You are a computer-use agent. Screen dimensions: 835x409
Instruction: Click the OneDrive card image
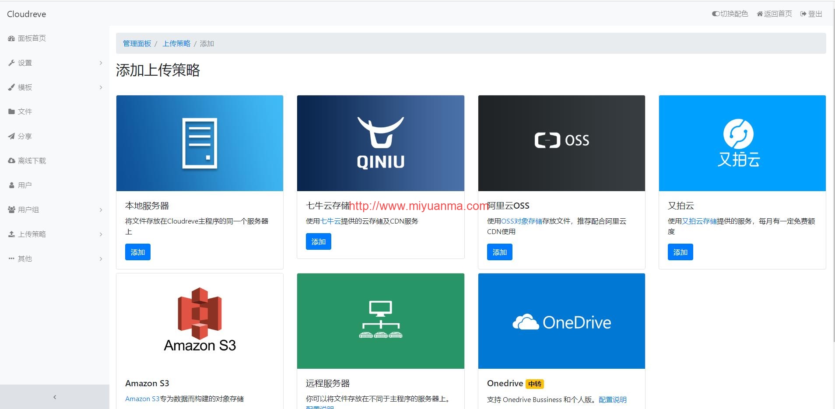tap(561, 321)
